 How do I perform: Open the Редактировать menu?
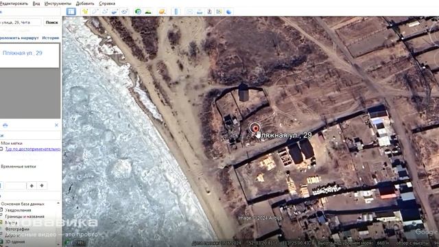(x=14, y=3)
